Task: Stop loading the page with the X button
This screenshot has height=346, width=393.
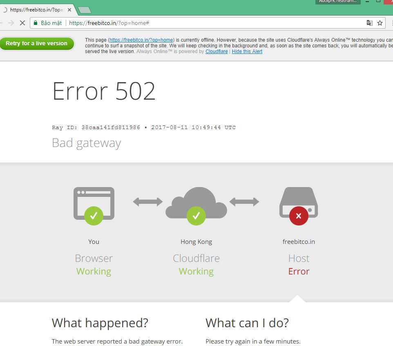Action: [x=22, y=23]
